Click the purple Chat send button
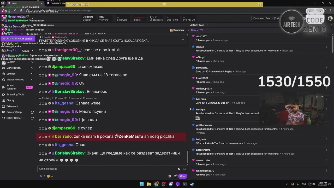 click(x=183, y=176)
